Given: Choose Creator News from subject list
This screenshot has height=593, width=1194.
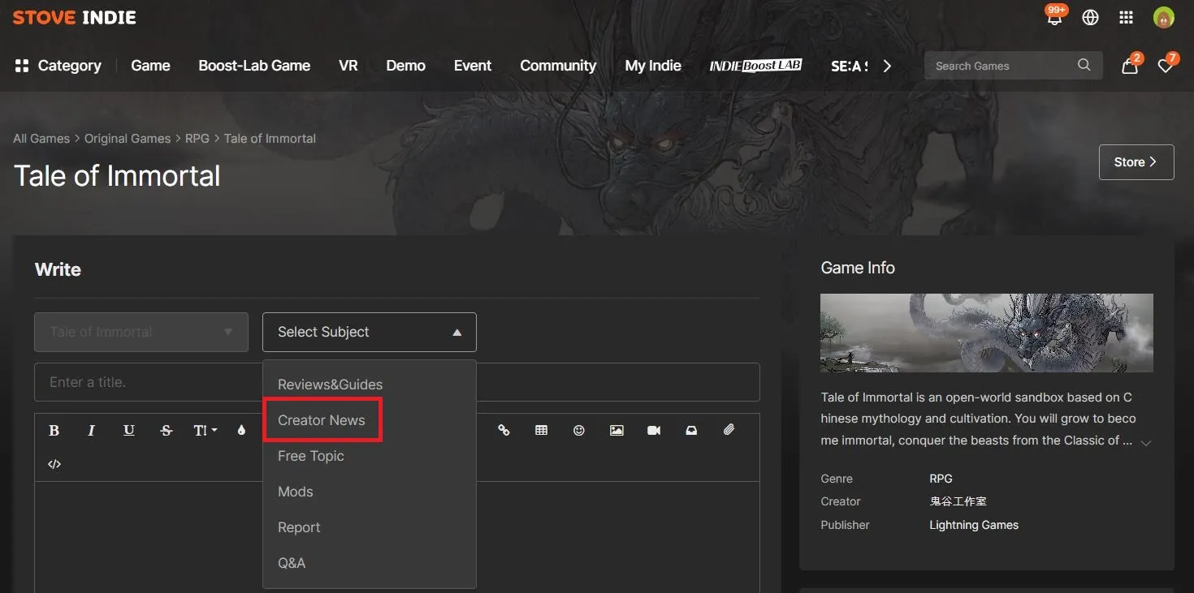Looking at the screenshot, I should 322,420.
